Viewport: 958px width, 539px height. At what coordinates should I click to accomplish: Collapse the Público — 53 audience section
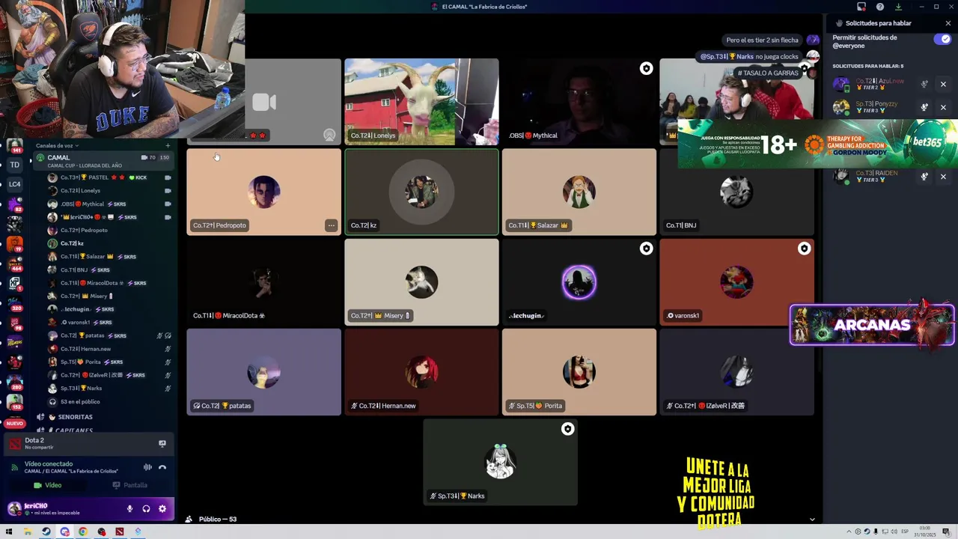(x=812, y=520)
